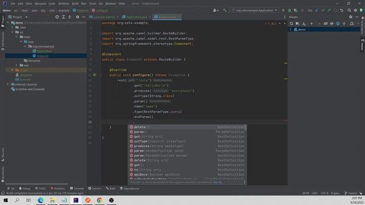Collapse all icon in Project panel
The image size is (365, 205).
coord(70,17)
